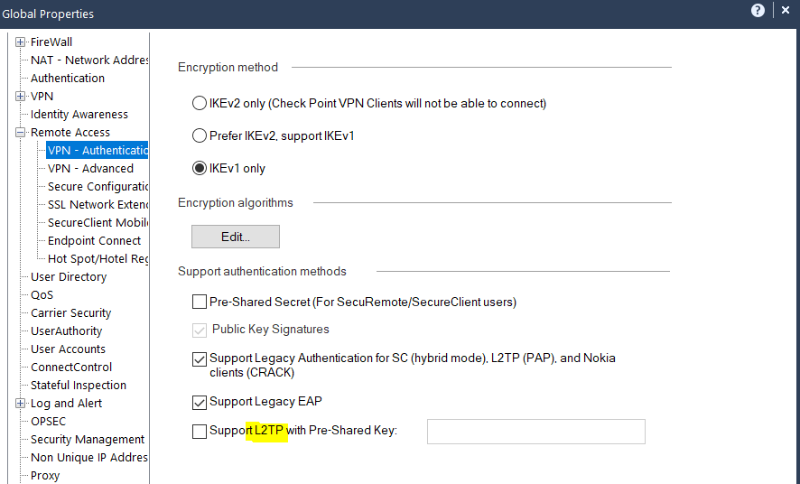Select the IKEv1 only radio button
The width and height of the screenshot is (800, 484).
[199, 168]
